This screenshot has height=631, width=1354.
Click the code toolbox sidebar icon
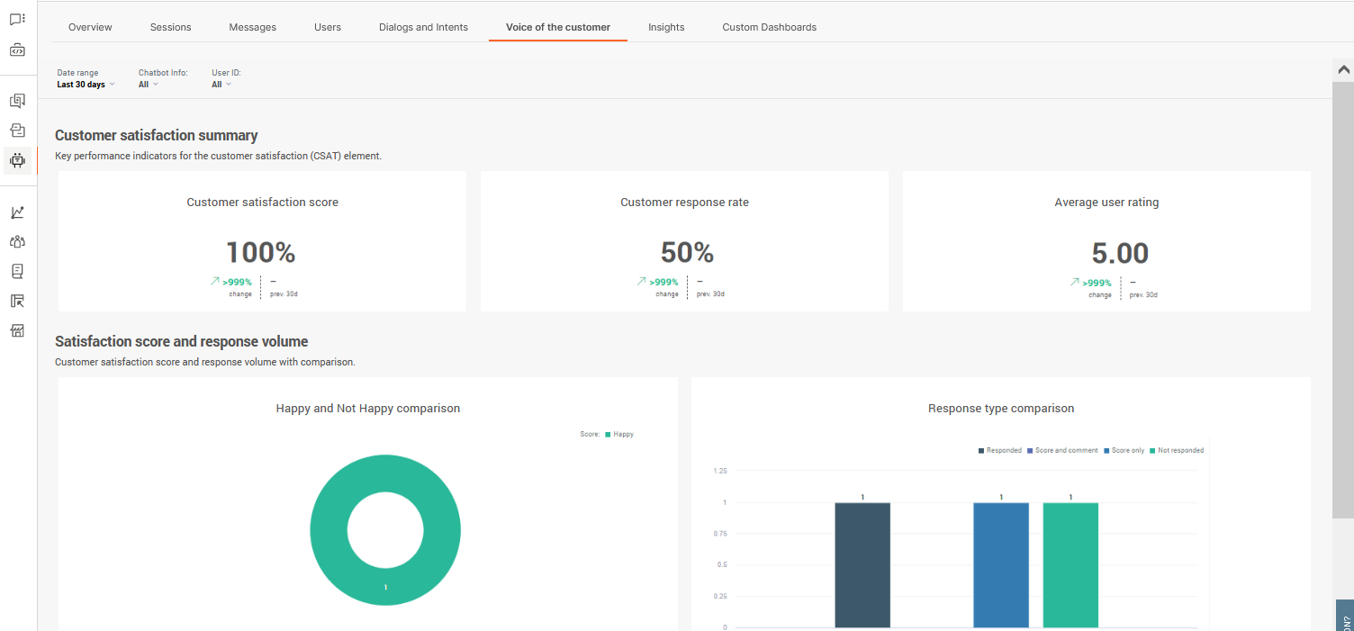(17, 50)
